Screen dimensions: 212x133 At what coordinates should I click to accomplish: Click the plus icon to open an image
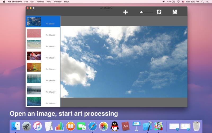tap(126, 12)
